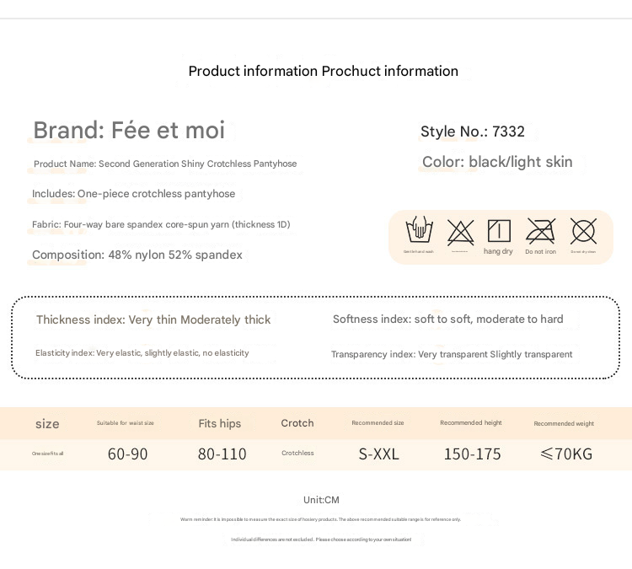Click the Color black/light skin text
This screenshot has height=569, width=632.
tap(497, 162)
